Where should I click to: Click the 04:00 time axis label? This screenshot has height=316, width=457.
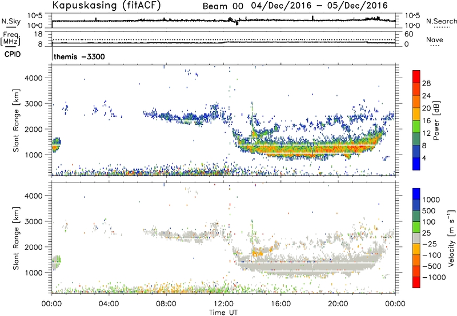pyautogui.click(x=109, y=304)
